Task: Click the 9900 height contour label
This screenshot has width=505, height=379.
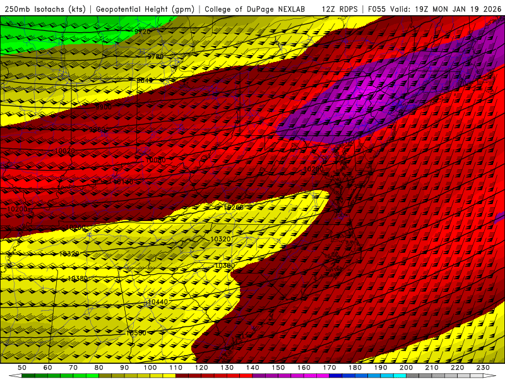Action: tap(104, 107)
